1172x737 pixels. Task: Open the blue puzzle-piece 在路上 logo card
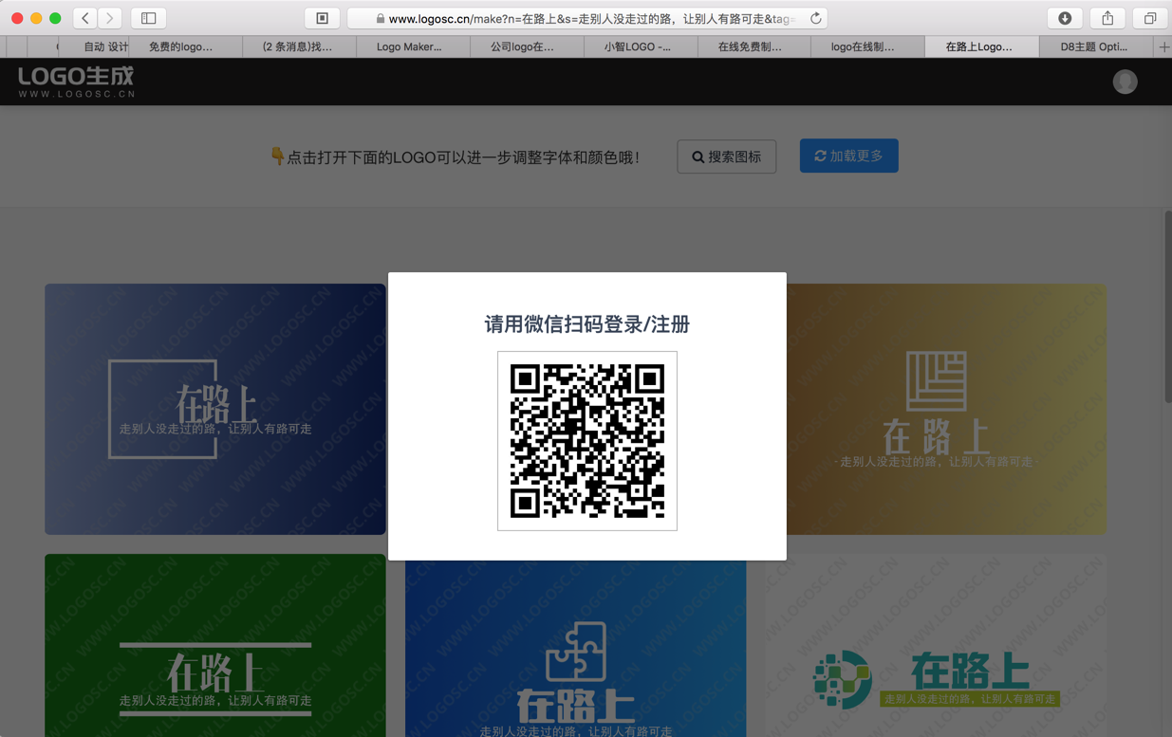(x=576, y=649)
